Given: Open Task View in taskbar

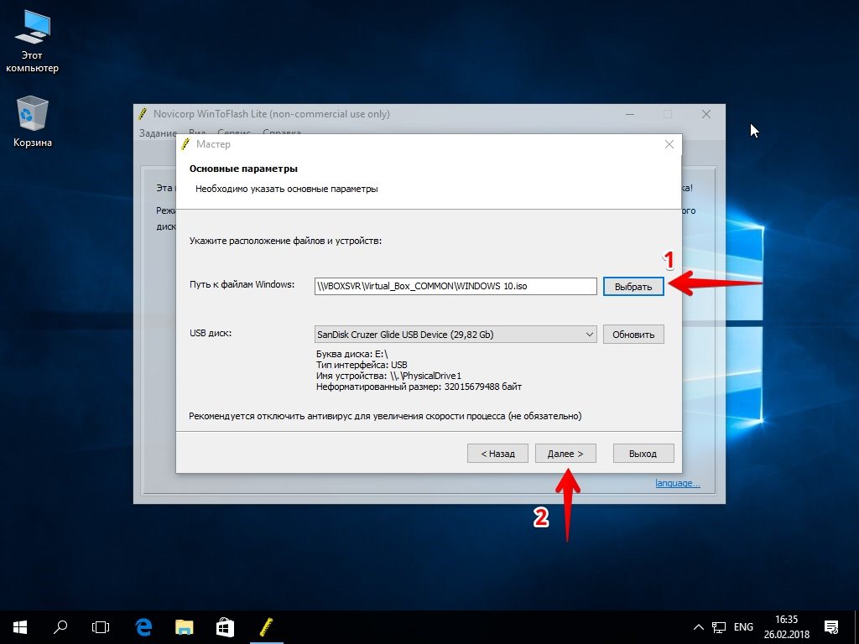Looking at the screenshot, I should (x=101, y=627).
